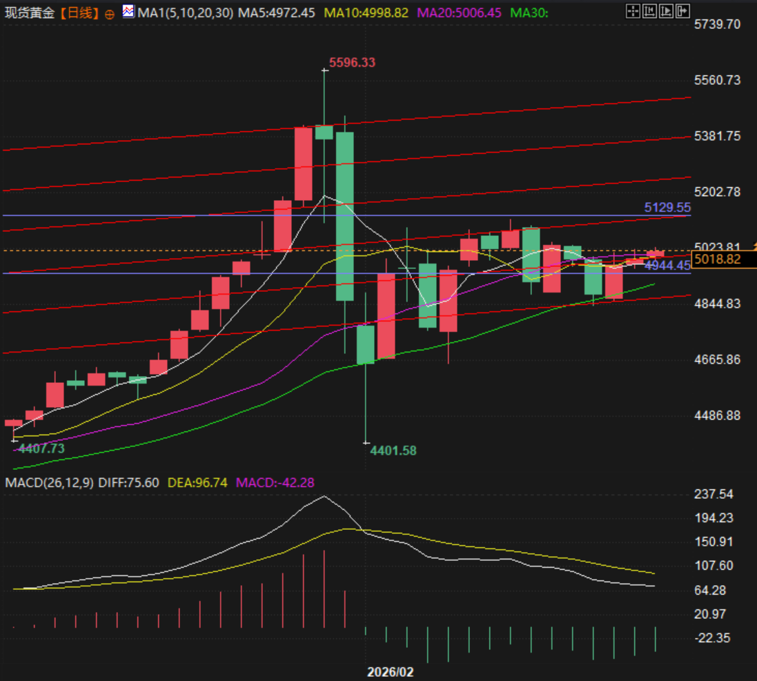Click the 5381.75 price axis value
The width and height of the screenshot is (757, 681).
coord(717,136)
